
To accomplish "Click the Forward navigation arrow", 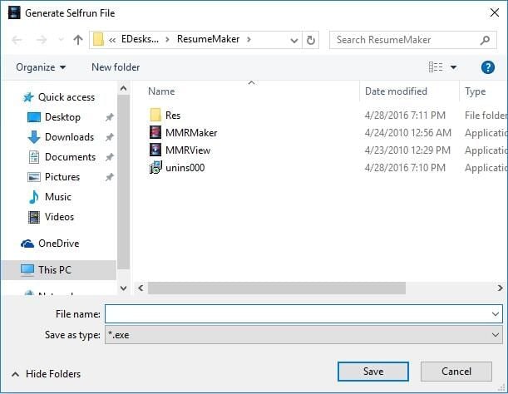I will click(x=41, y=40).
